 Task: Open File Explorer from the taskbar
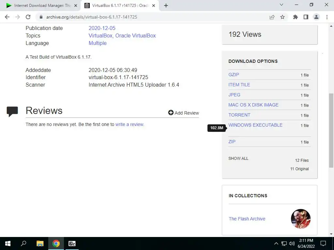40,243
